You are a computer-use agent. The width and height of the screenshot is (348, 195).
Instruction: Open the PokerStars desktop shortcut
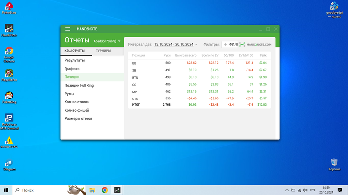click(9, 8)
